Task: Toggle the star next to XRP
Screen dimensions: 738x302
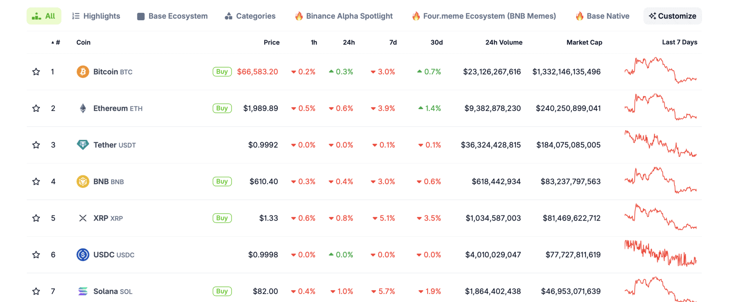Action: [x=36, y=218]
